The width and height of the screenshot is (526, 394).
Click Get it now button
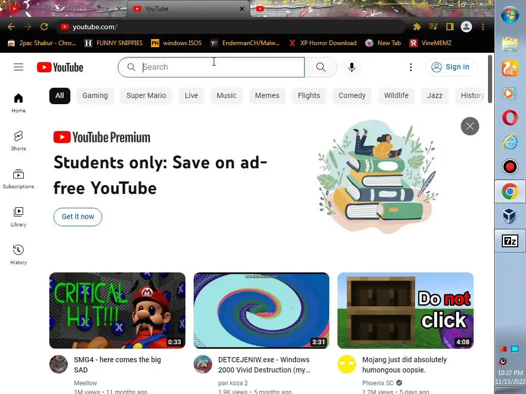point(78,217)
